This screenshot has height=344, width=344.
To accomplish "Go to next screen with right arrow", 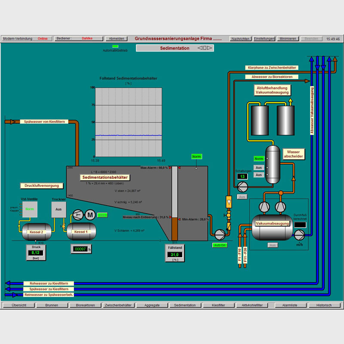I will pos(210,48).
